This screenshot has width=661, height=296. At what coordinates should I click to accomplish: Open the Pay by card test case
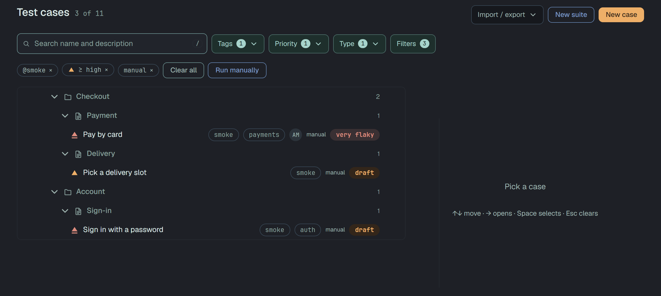pyautogui.click(x=103, y=135)
